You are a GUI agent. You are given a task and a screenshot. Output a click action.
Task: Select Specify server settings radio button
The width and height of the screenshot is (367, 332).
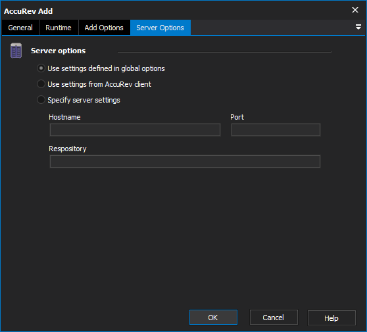[x=41, y=100]
